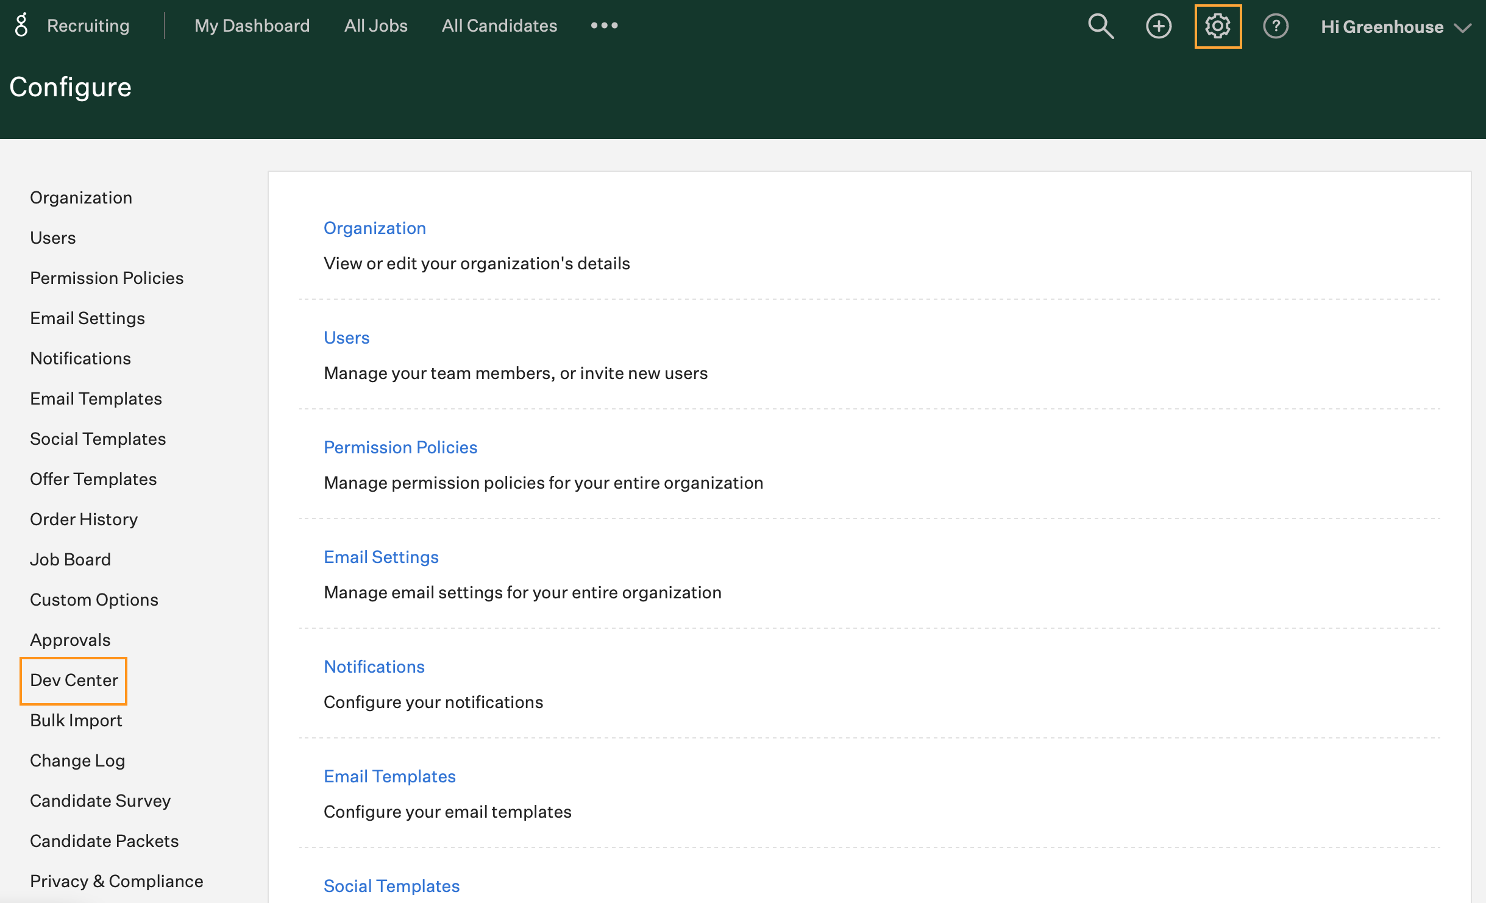This screenshot has width=1486, height=903.
Task: Follow the blue Users link
Action: [x=346, y=338]
